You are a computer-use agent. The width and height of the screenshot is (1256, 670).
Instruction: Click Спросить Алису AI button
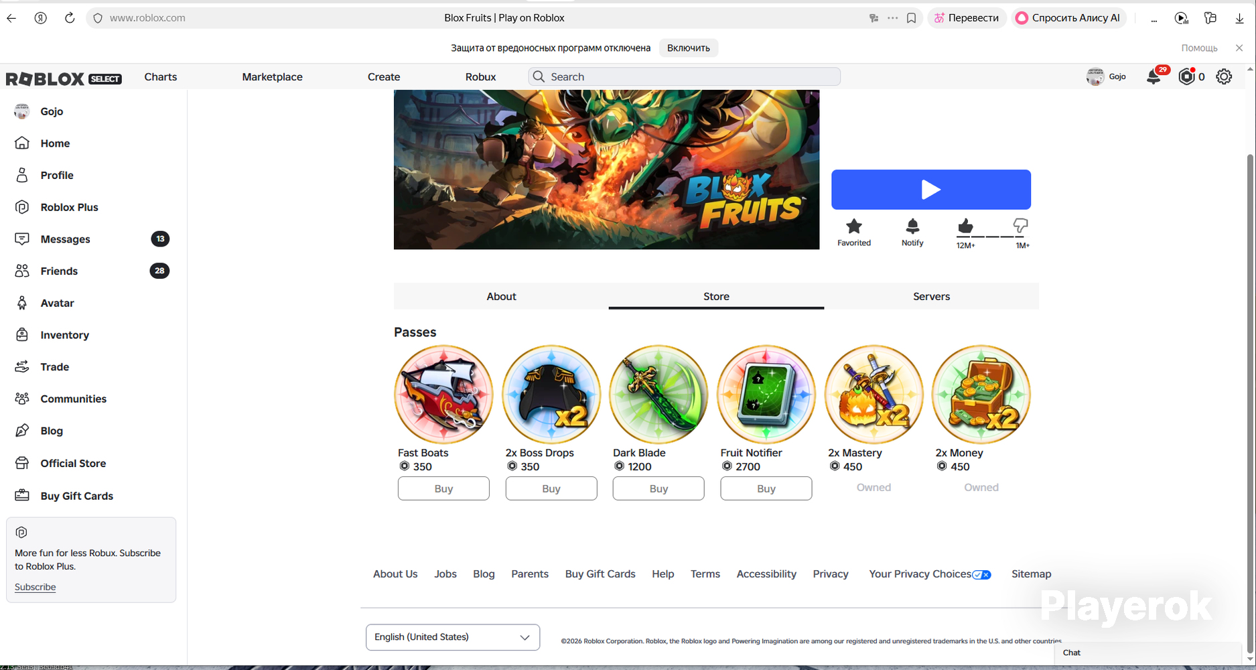(1068, 18)
